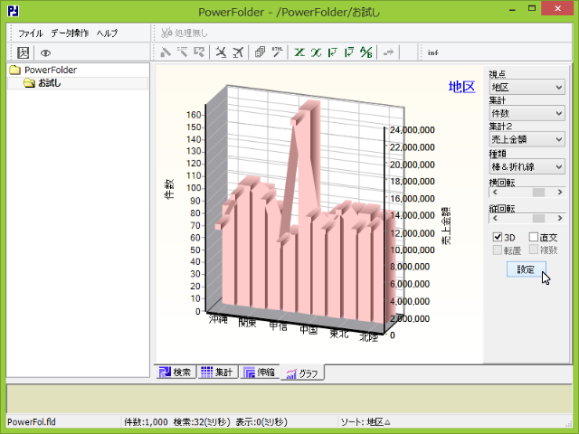Click the gray right-arrow toolbar icon
This screenshot has height=434, width=579.
tap(388, 52)
